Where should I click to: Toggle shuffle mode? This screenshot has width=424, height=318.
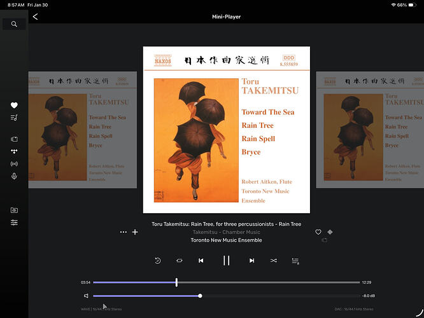tap(273, 261)
